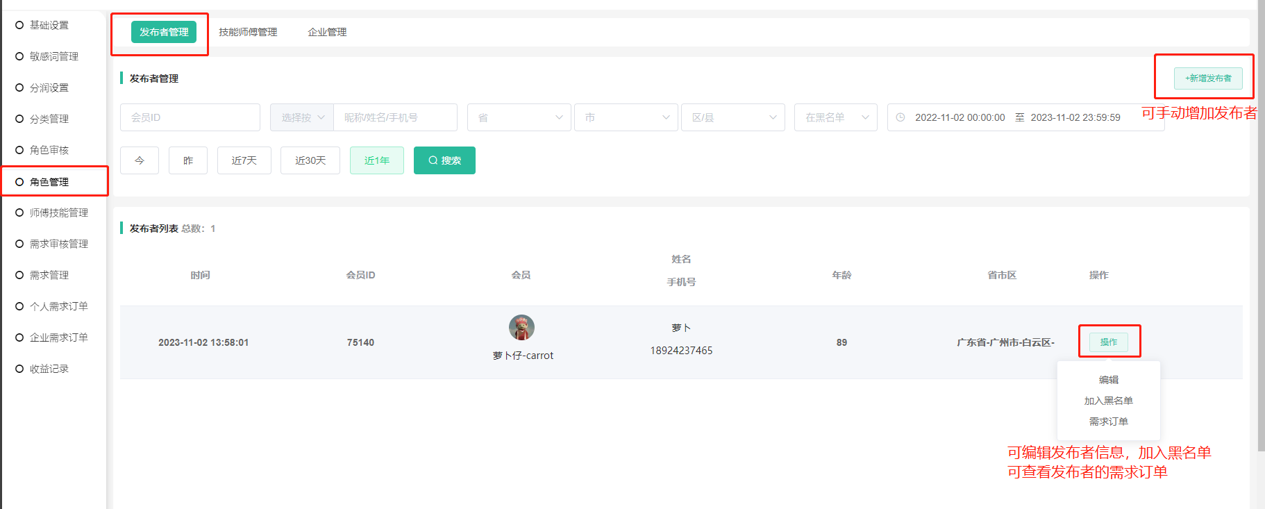Switch to the 企业管理 tab
Image resolution: width=1265 pixels, height=509 pixels.
(327, 32)
